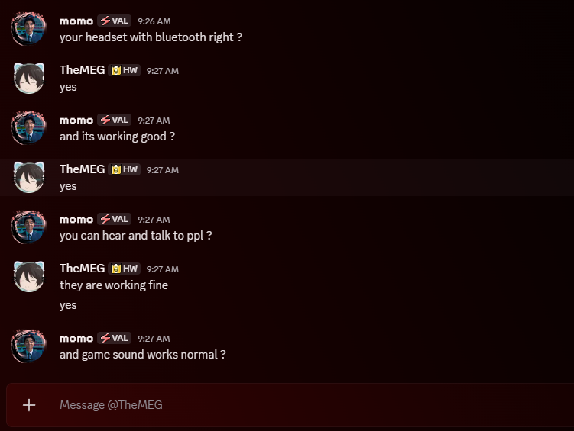
Task: Click momo's username on "you can hear and talk"
Action: pyautogui.click(x=76, y=220)
